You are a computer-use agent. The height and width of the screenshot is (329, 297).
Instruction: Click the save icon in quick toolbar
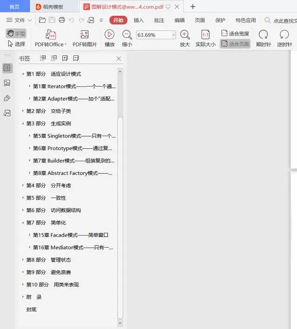(52, 20)
